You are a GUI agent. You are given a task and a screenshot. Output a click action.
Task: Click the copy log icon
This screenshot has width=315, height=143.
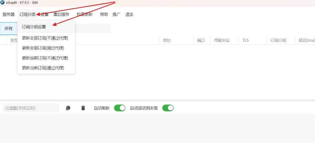(x=68, y=108)
